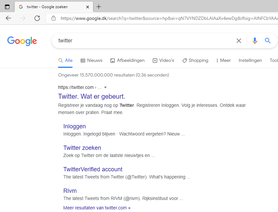Screen dimensions: 278x212
Task: Click 'The latest Tweets from Twitter (@Twitter)' text
Action: coord(105,177)
